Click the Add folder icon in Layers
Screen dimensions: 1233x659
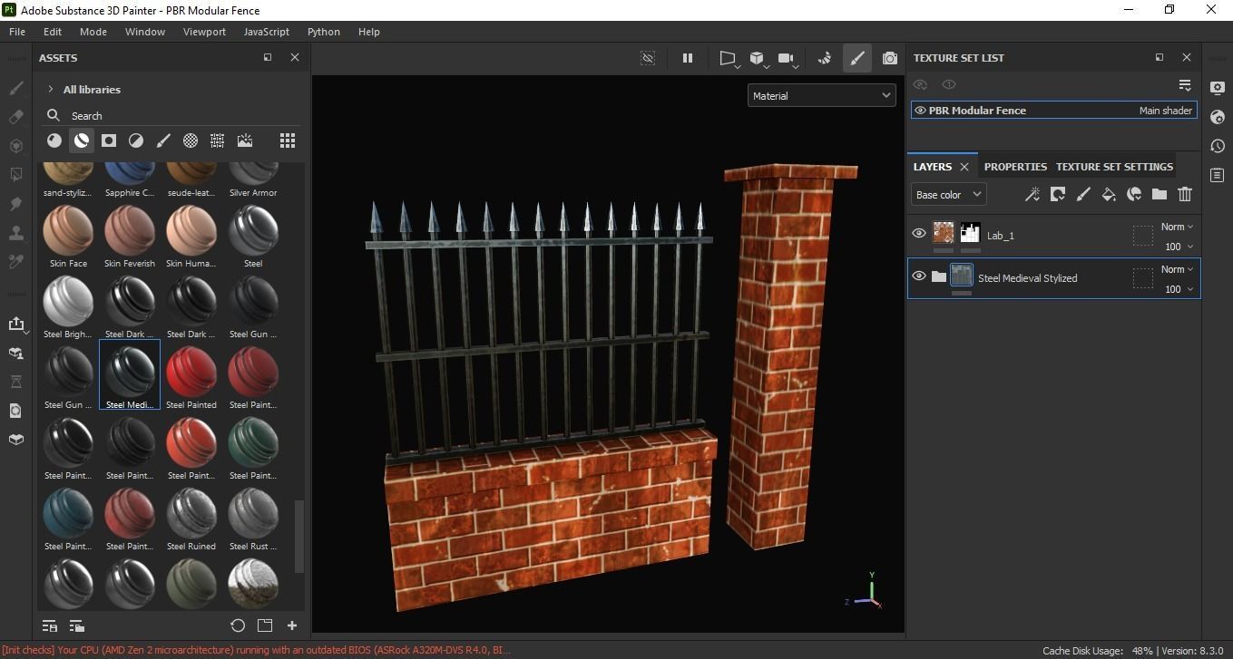[1160, 194]
